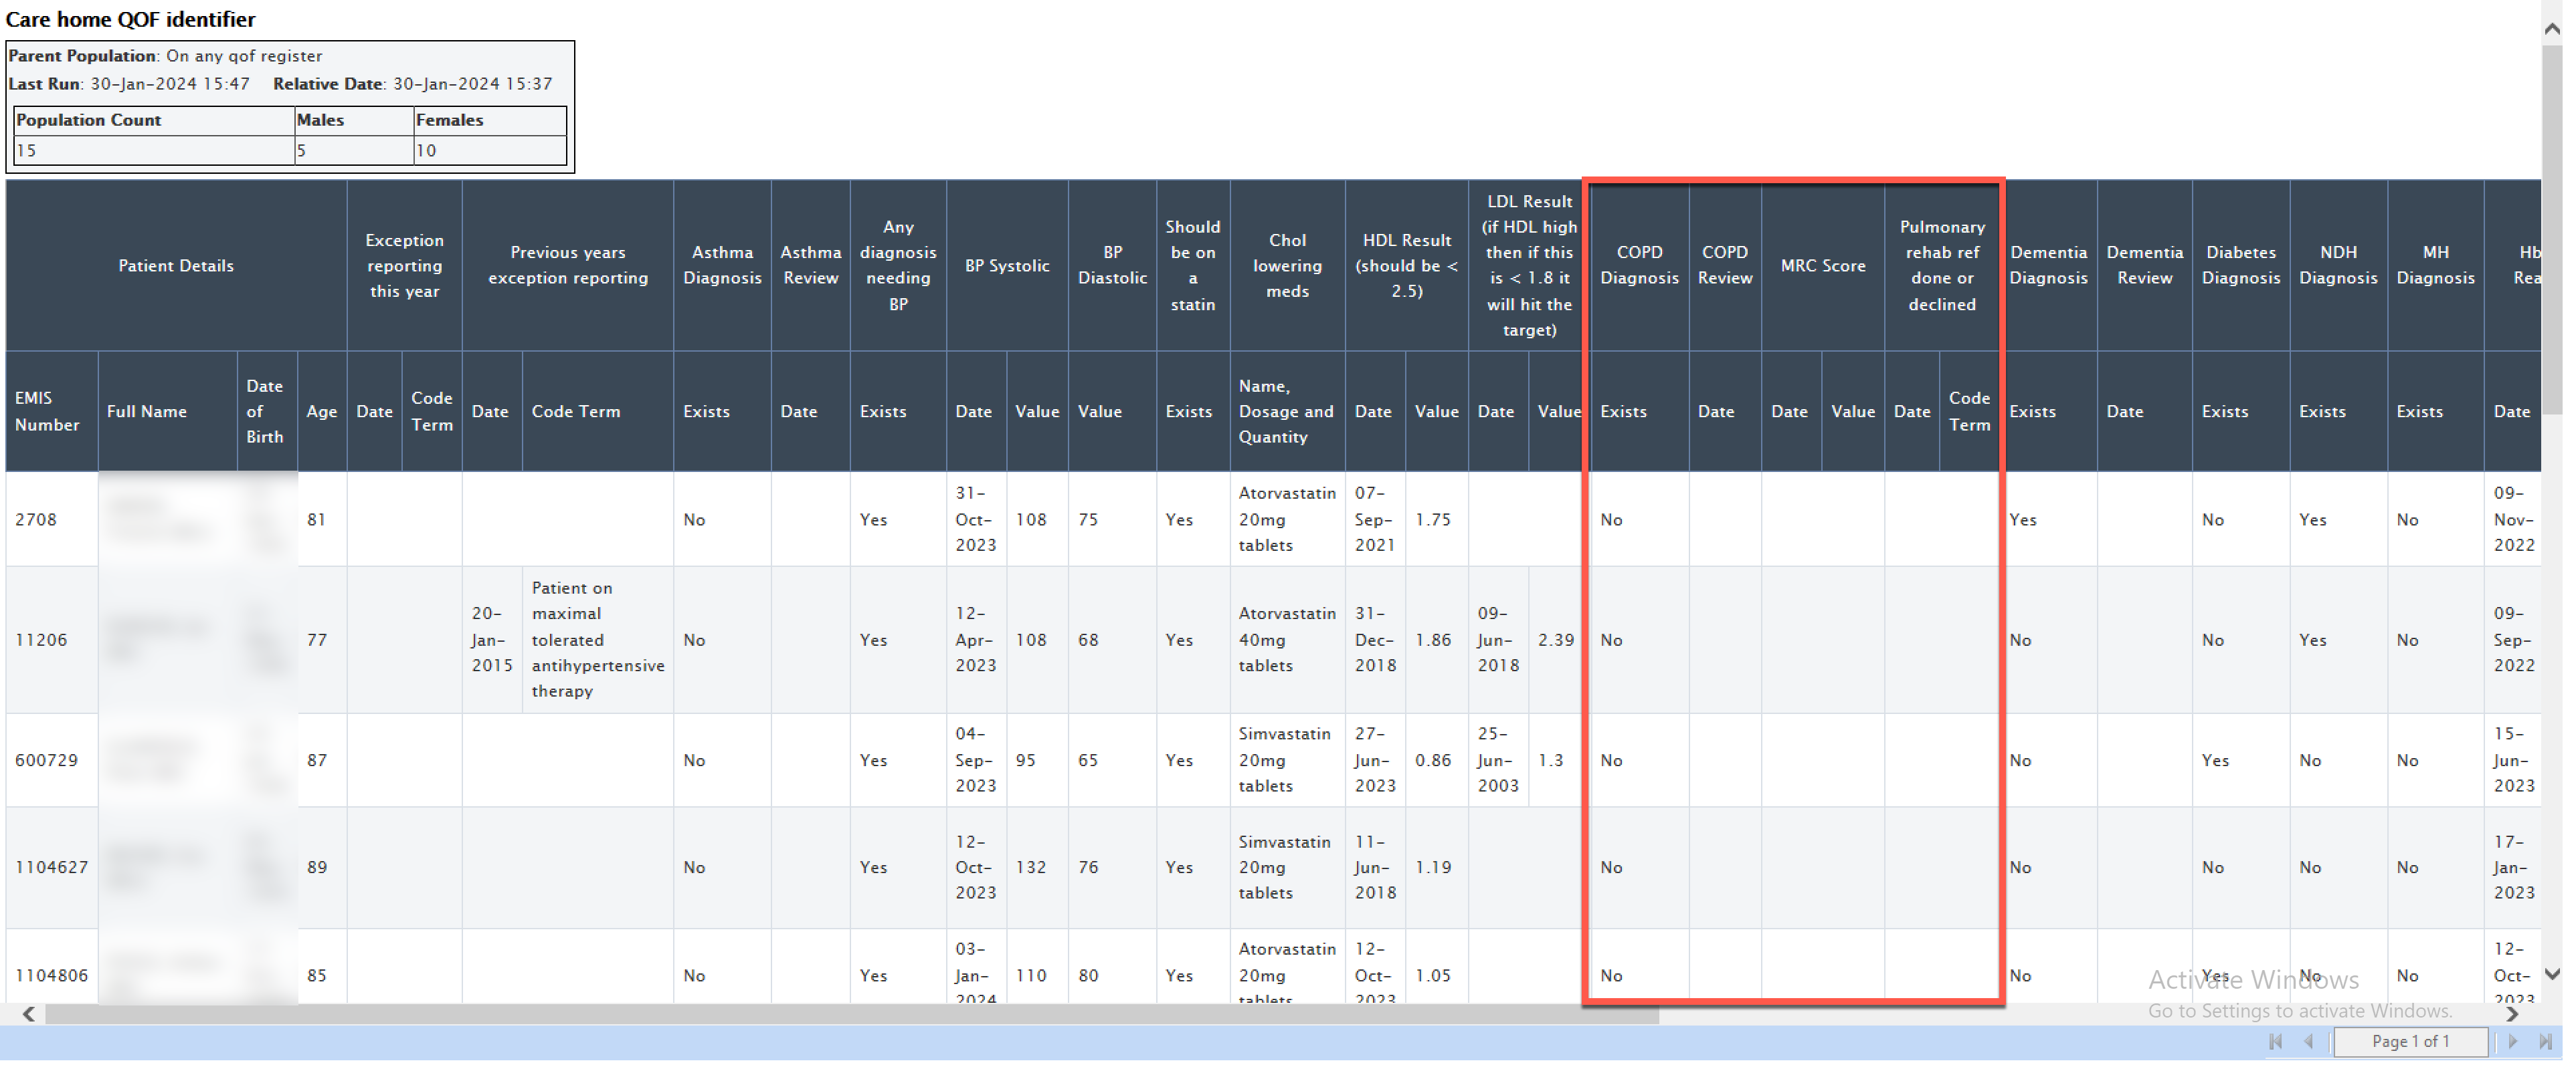This screenshot has width=2576, height=1071.
Task: Click the HDL Result header
Action: click(x=1406, y=266)
